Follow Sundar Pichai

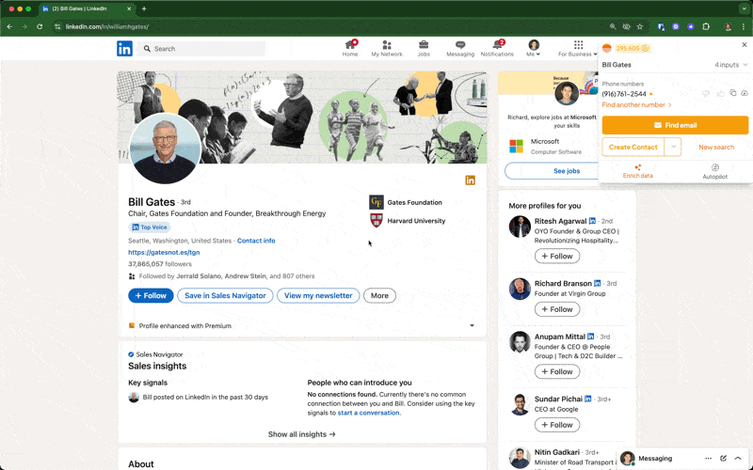[x=557, y=425]
